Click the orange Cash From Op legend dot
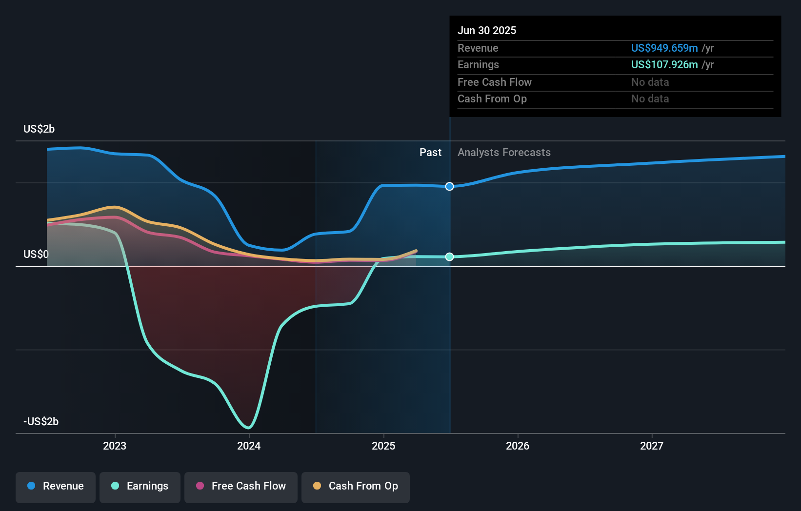 coord(317,486)
